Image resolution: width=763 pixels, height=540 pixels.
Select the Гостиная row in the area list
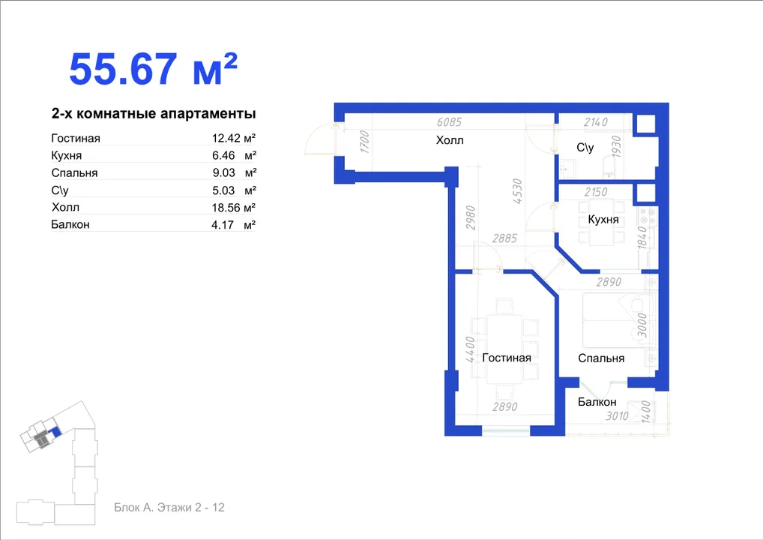tap(154, 138)
